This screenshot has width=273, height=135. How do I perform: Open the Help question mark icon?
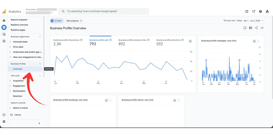[260, 11]
